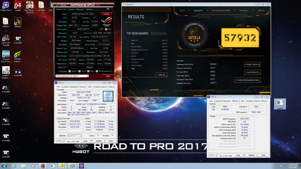The image size is (301, 169).
Task: Open Bench tab in CPU-Z processor window
Action: pyautogui.click(x=104, y=87)
